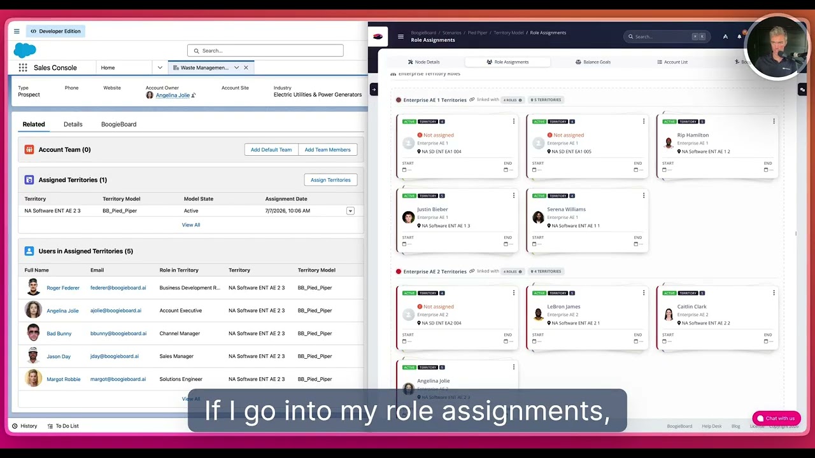Open the right side chat panel toggle
Screen dimensions: 815x458
[x=802, y=90]
